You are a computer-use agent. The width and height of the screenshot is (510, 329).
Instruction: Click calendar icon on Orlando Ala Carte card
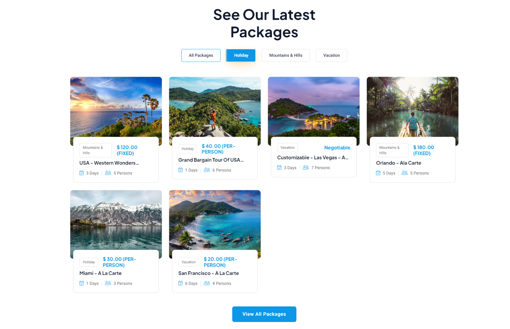tap(378, 173)
